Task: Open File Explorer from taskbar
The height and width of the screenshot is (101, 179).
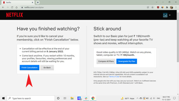Action: [72, 98]
